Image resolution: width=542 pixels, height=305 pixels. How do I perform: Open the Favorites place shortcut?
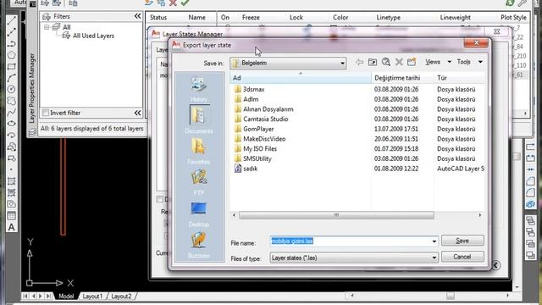pos(199,151)
